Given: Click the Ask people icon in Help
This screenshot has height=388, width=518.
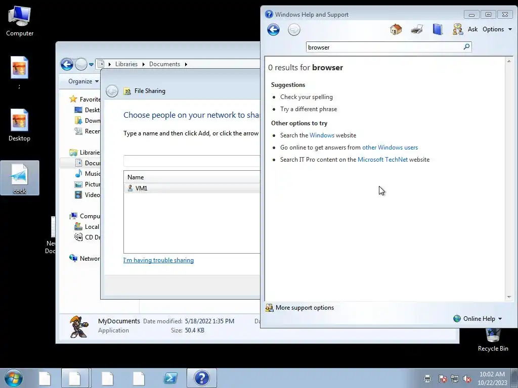Looking at the screenshot, I should click(458, 29).
